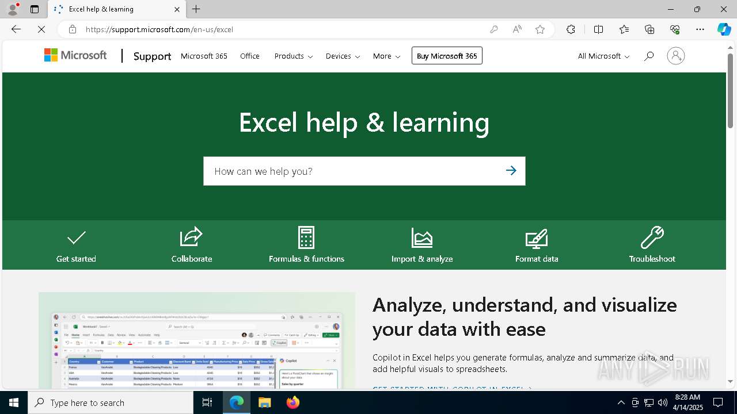The height and width of the screenshot is (414, 737).
Task: Expand the All Microsoft dropdown
Action: (603, 56)
